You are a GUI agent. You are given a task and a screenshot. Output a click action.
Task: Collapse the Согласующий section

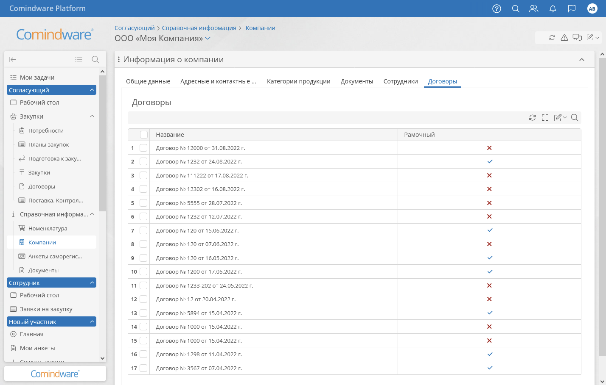[x=92, y=90]
